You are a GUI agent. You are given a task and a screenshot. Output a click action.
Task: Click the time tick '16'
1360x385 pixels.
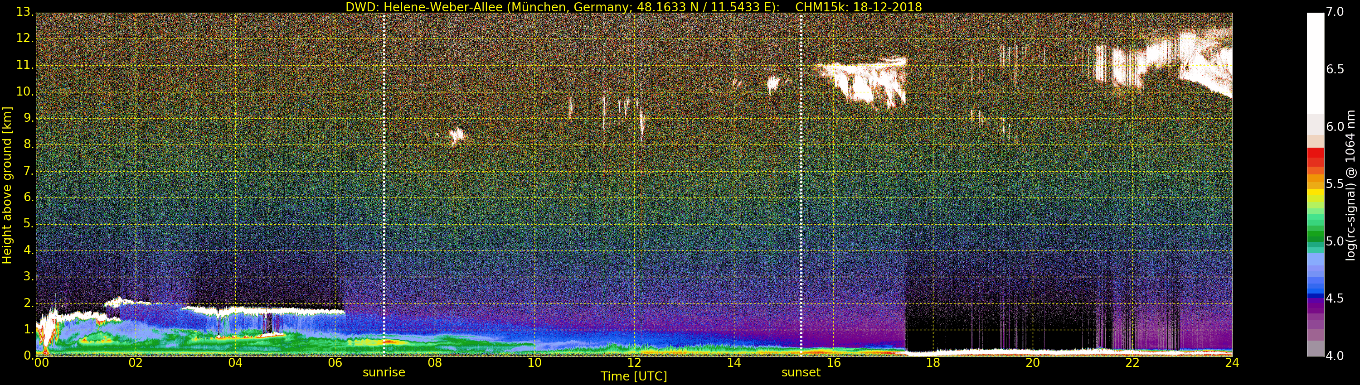click(x=834, y=363)
